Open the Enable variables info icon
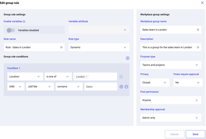 pos(24,22)
